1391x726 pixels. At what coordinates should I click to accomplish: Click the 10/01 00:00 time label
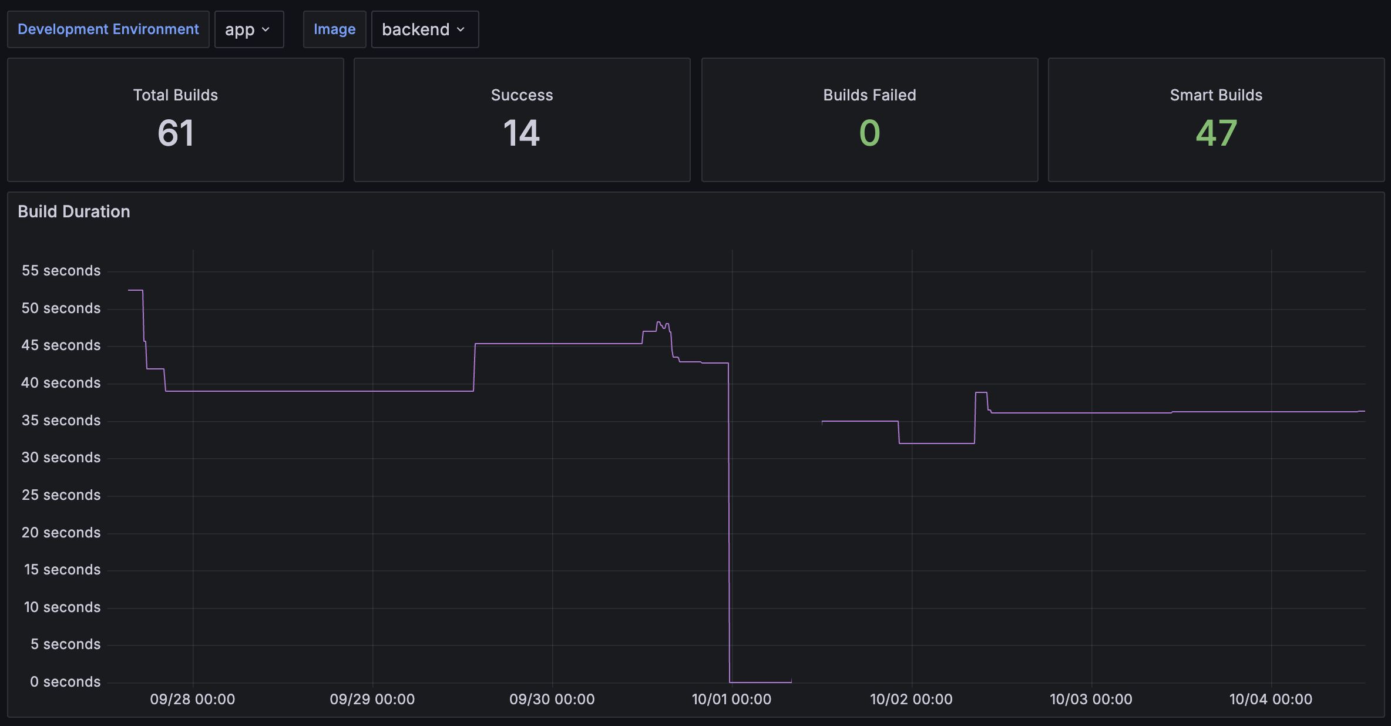[731, 699]
